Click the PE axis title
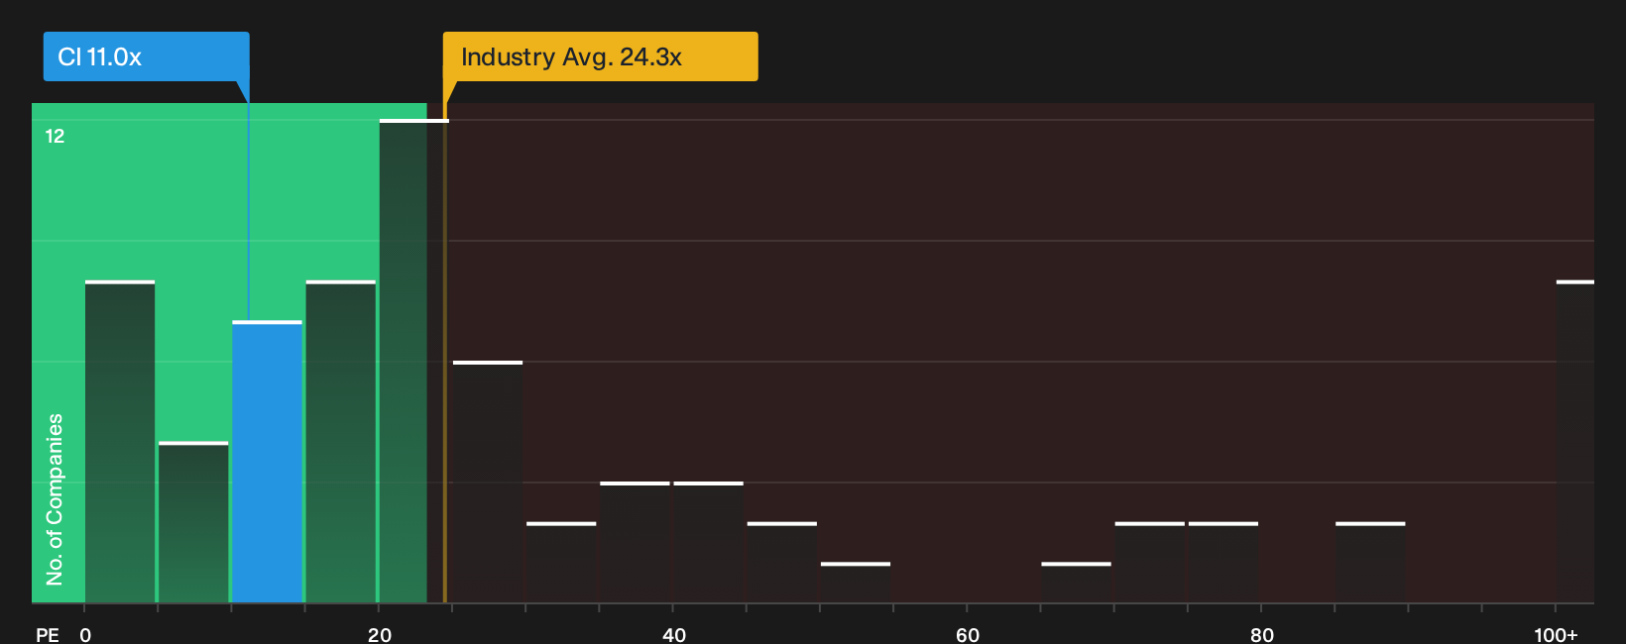The height and width of the screenshot is (644, 1626). [x=47, y=634]
